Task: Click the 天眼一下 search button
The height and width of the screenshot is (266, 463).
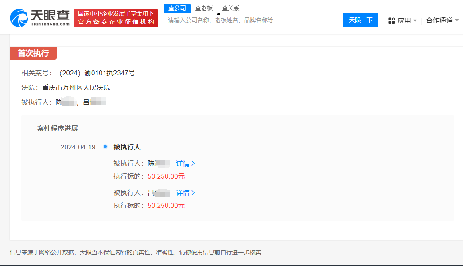Action: [360, 20]
